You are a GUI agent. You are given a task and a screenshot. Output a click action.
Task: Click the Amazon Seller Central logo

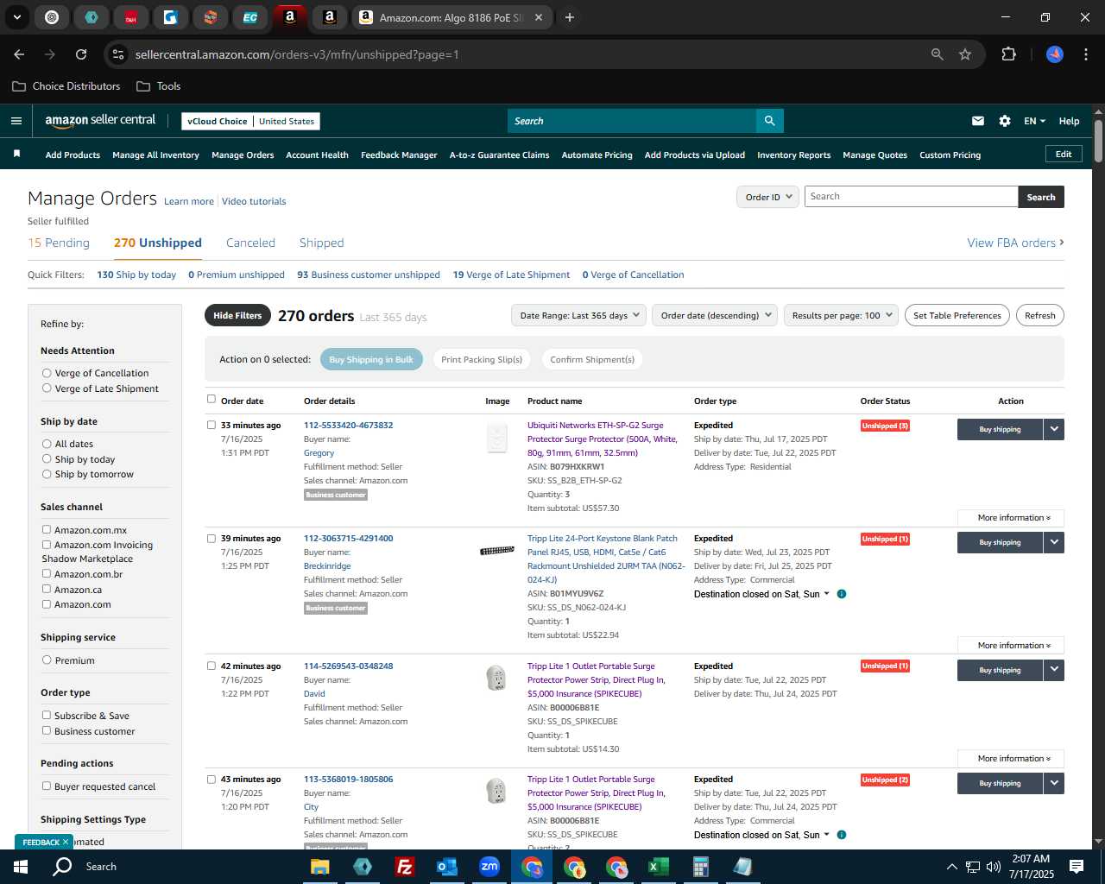[100, 121]
